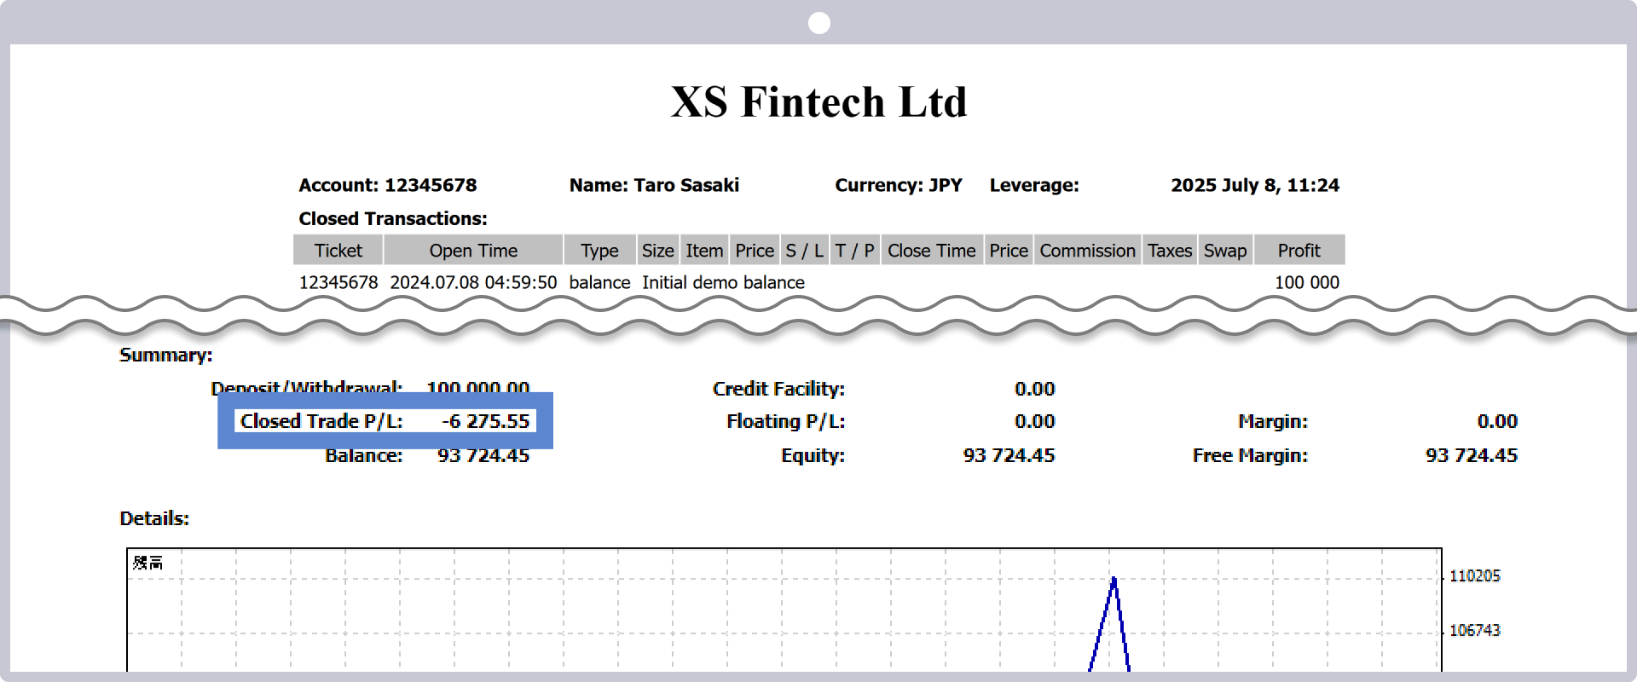Click the XS Fintech Ltd report title
Image resolution: width=1637 pixels, height=682 pixels.
818,102
